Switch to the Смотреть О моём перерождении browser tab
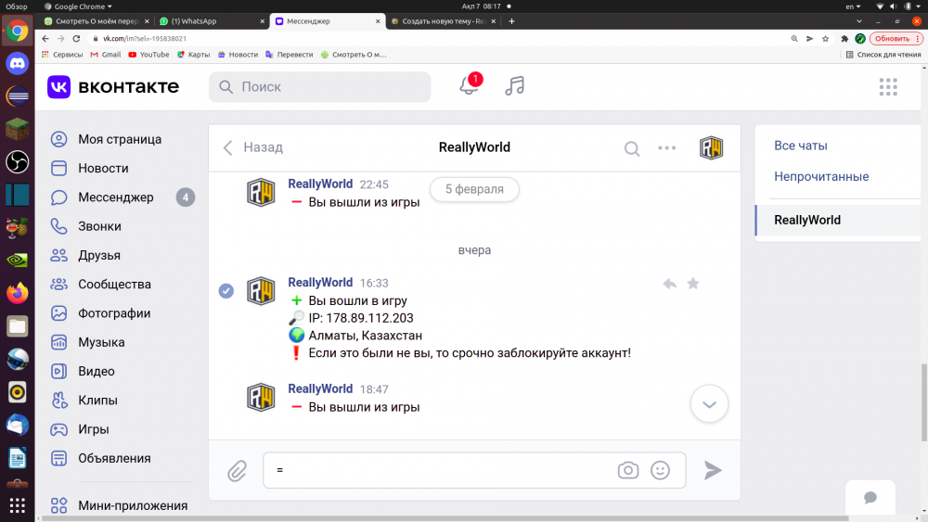 click(x=97, y=21)
